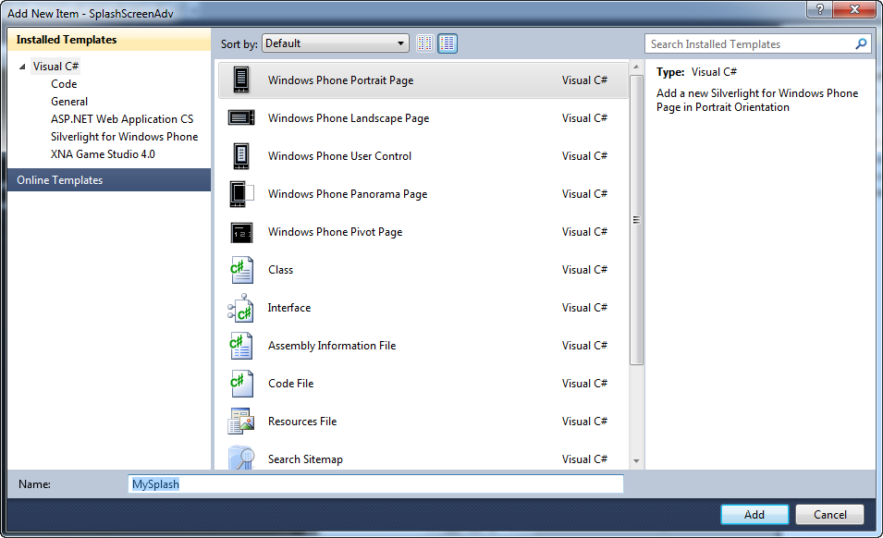Open the Sort by Default dropdown

coord(336,43)
